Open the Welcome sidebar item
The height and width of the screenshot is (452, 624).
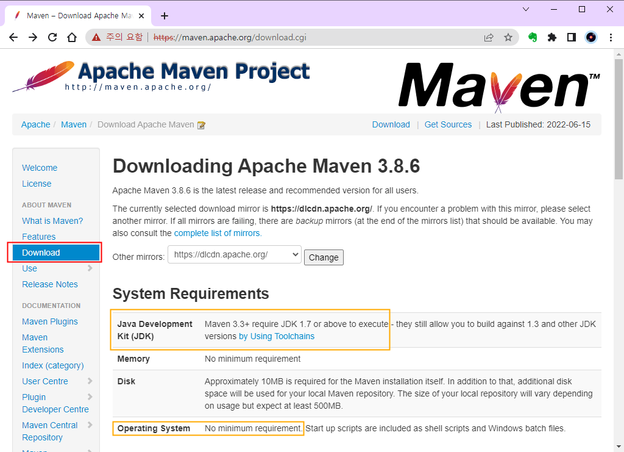40,168
